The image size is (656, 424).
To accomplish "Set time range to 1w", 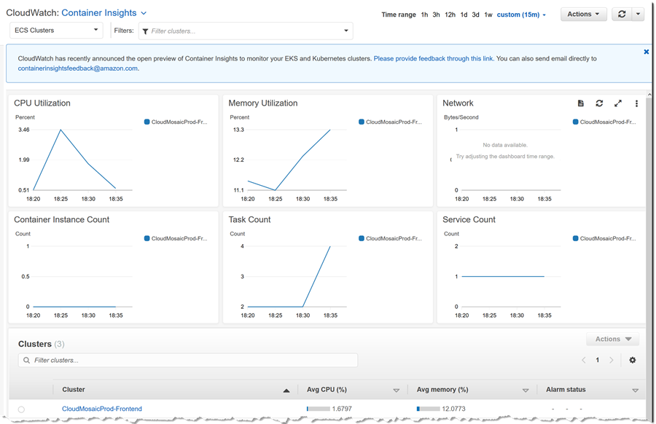I will point(488,15).
